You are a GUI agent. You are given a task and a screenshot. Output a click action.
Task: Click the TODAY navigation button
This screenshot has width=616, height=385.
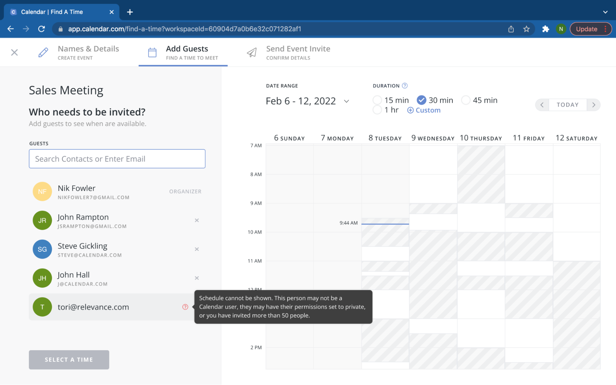(x=568, y=105)
